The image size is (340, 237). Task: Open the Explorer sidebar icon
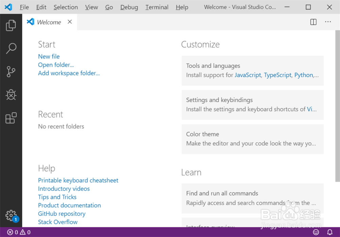point(11,25)
